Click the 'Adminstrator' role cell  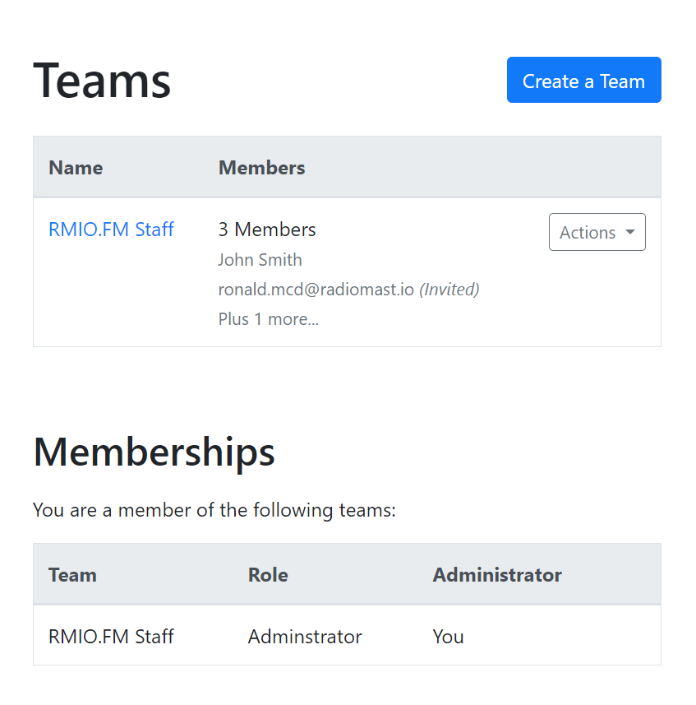click(x=305, y=637)
